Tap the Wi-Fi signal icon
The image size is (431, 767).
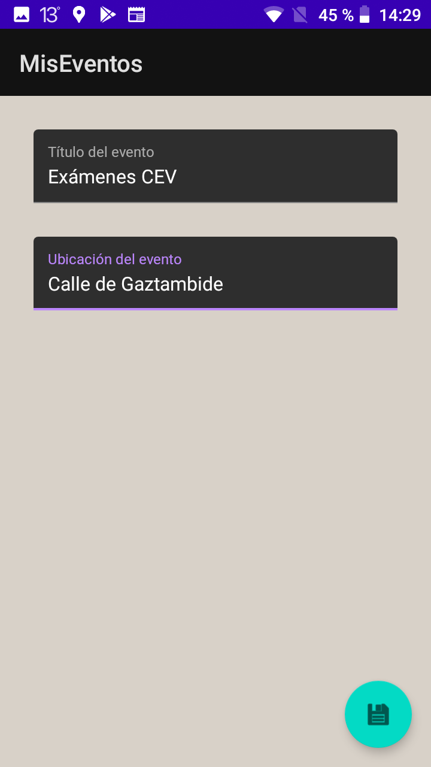(274, 14)
